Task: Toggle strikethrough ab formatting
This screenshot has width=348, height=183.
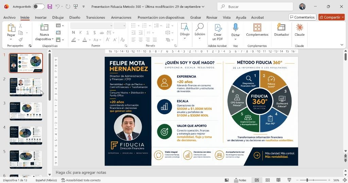Action: click(102, 33)
